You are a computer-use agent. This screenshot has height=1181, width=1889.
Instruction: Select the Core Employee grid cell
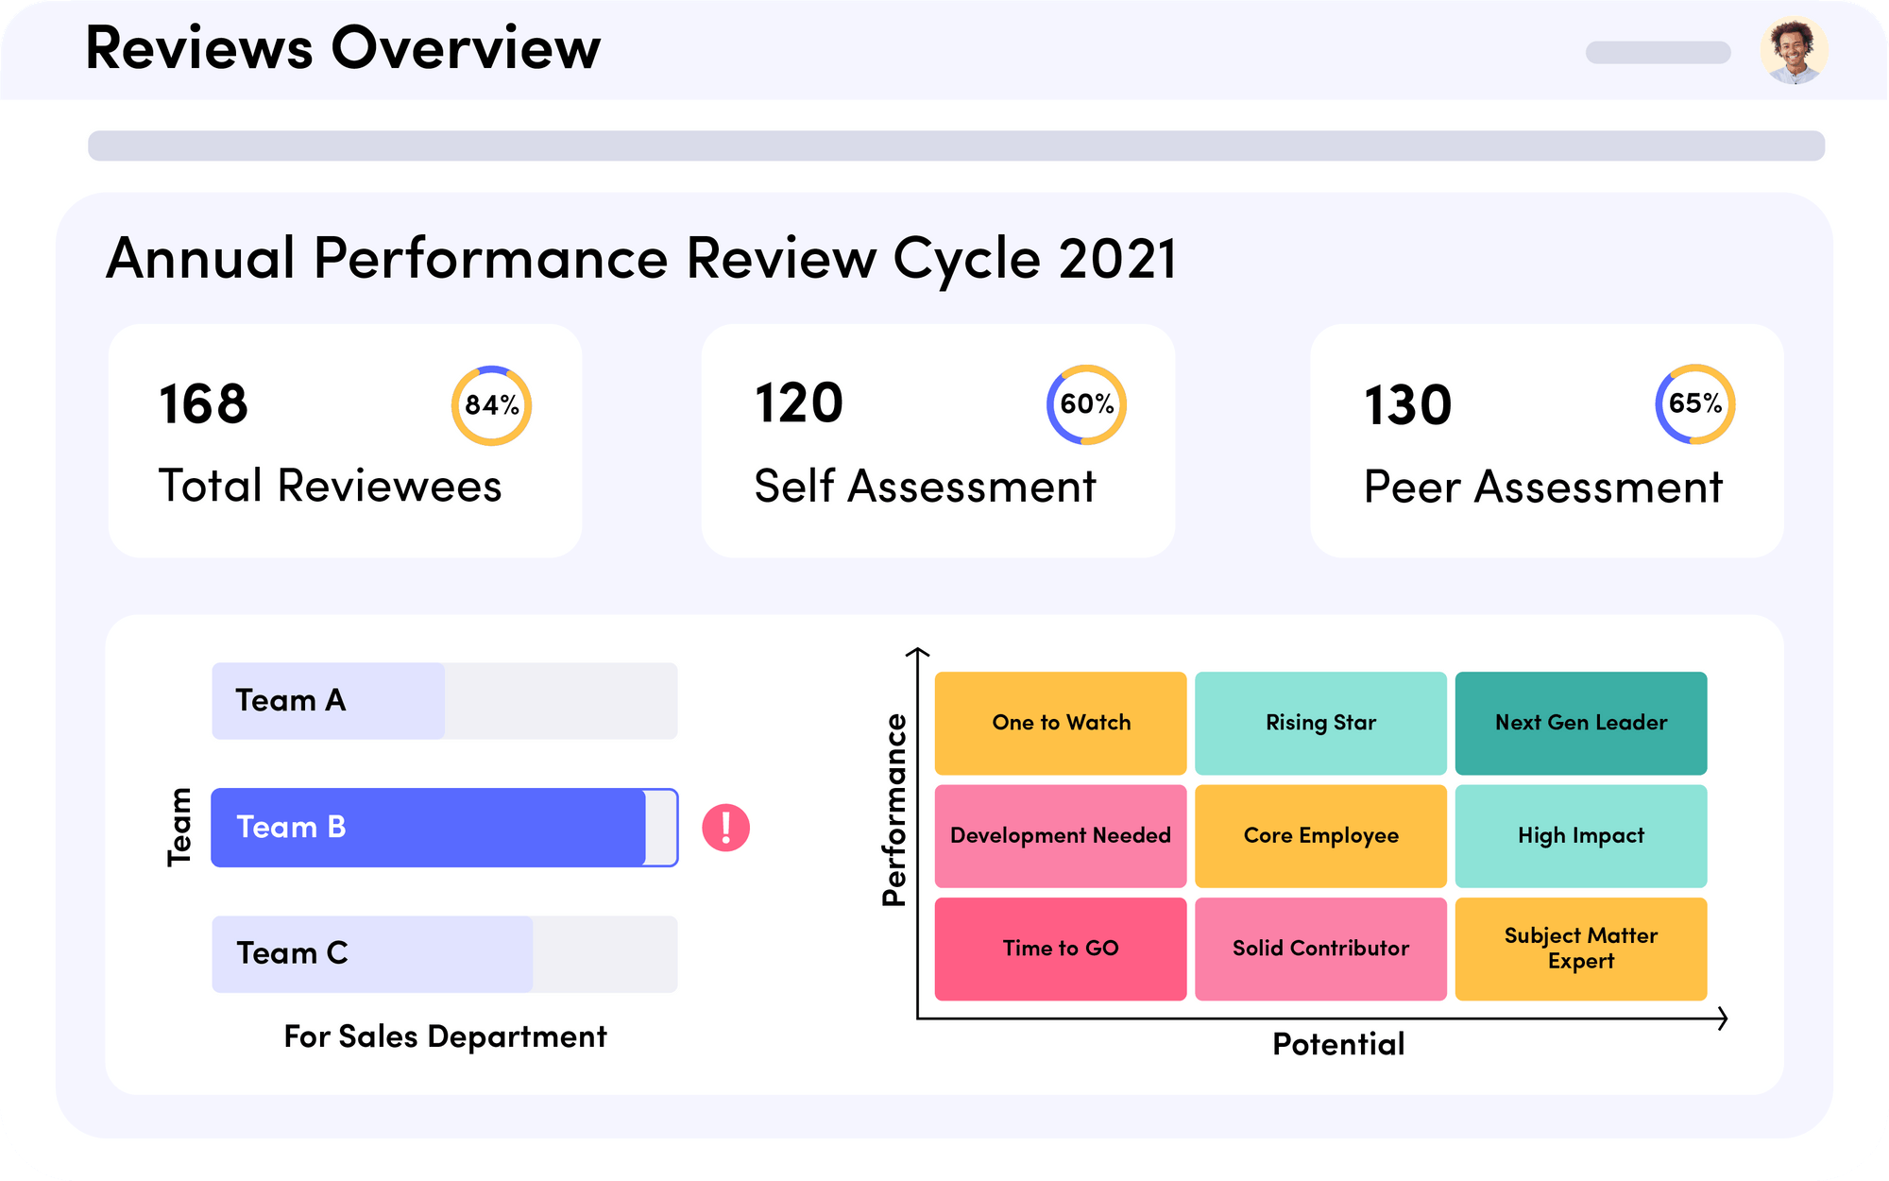click(x=1320, y=835)
